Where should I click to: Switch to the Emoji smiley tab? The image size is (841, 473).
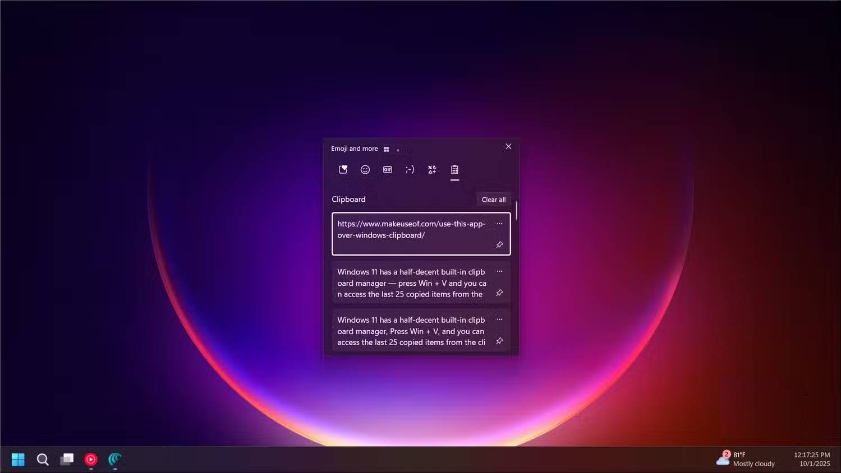tap(365, 169)
